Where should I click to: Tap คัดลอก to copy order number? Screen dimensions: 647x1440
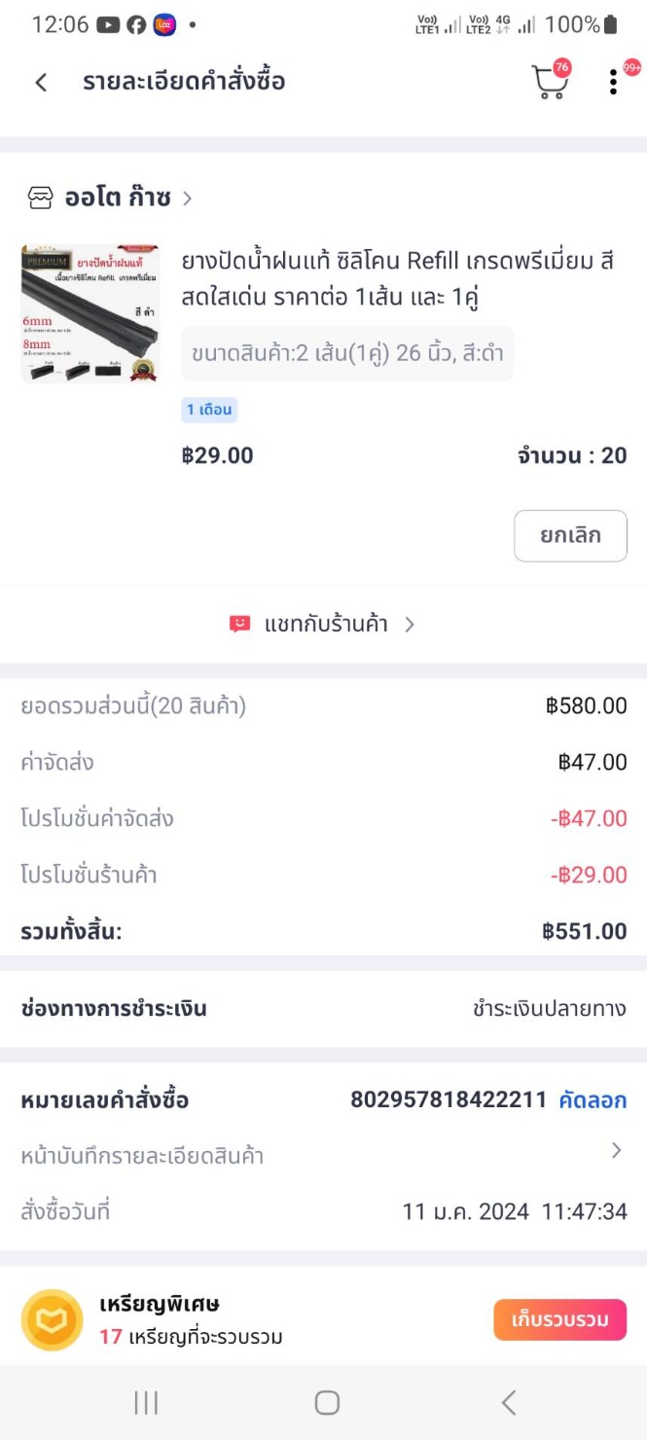pos(592,1100)
